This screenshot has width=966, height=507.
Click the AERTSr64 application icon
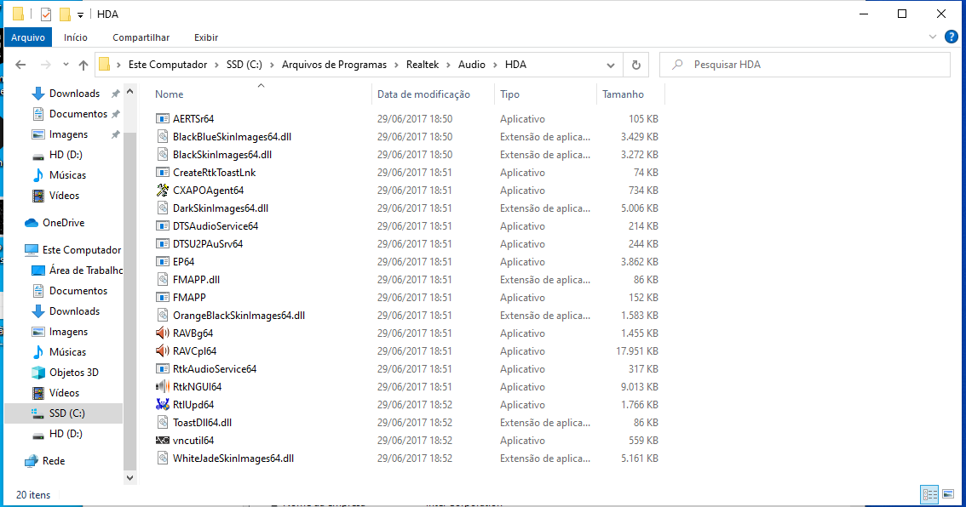162,119
